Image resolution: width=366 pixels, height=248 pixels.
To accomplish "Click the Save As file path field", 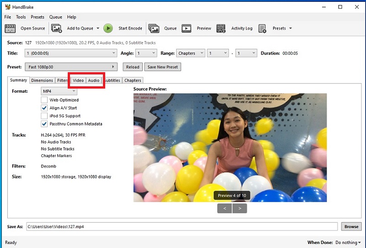I will point(182,227).
